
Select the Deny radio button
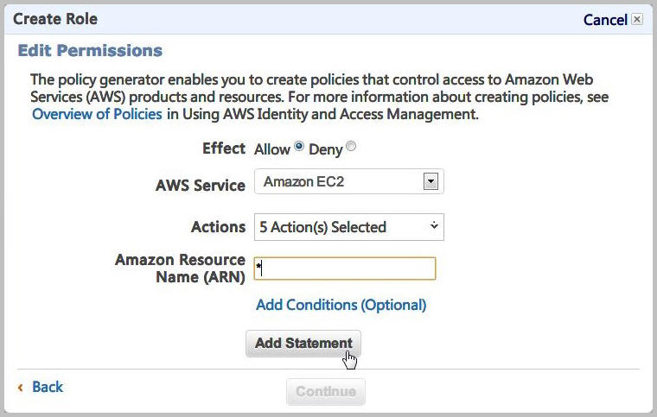tap(351, 147)
